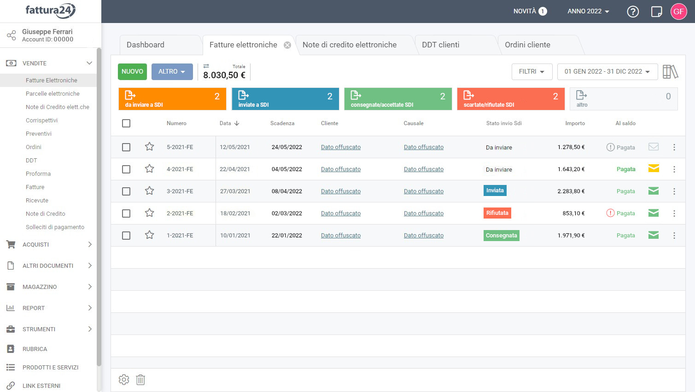Open three-dot menu for invoice 4-2021-FE
This screenshot has width=695, height=392.
674,169
